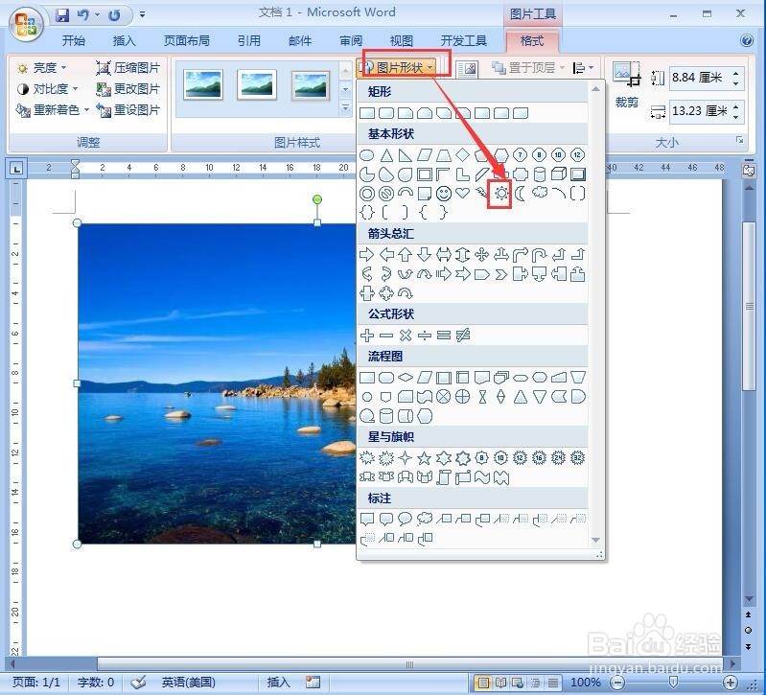Pick the heart shape
Viewport: 766px width, 695px height.
(x=463, y=194)
